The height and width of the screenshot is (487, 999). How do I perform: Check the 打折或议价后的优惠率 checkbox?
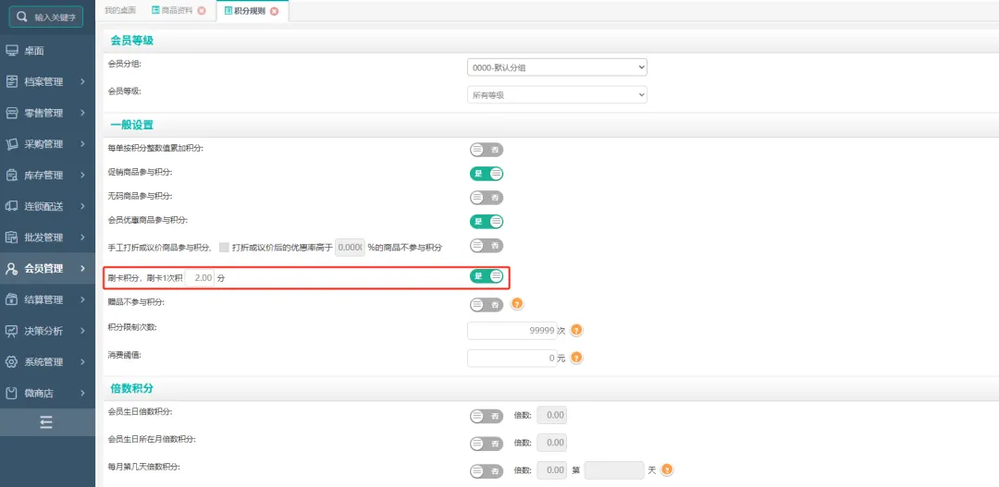224,248
